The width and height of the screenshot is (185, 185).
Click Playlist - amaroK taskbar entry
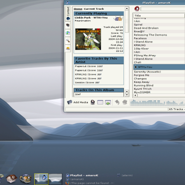82,175
